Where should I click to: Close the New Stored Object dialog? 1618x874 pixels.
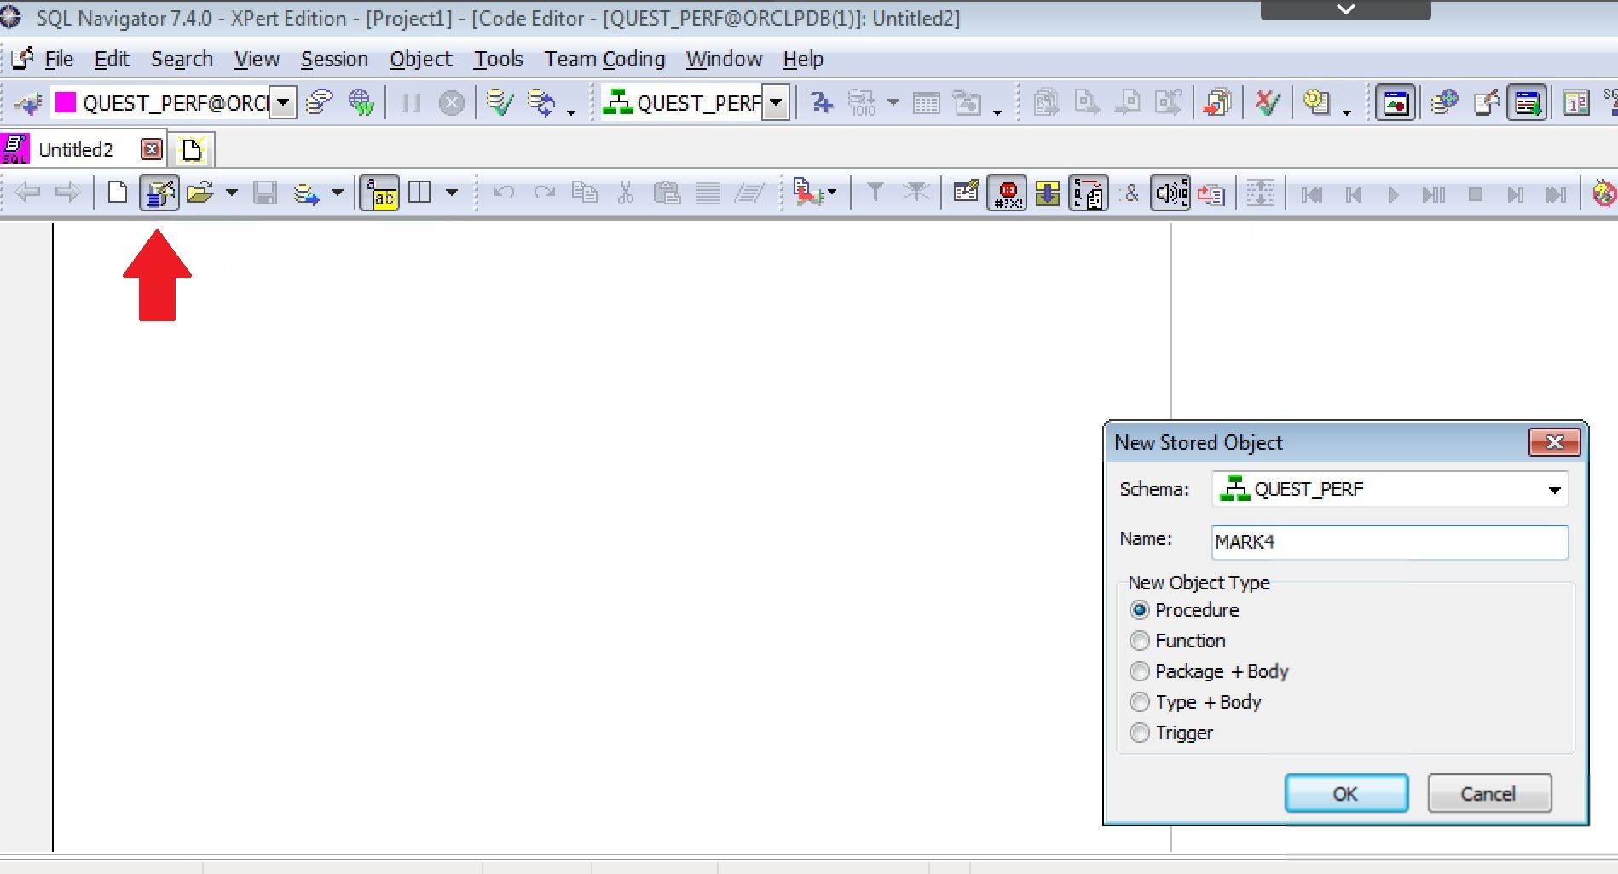tap(1554, 442)
